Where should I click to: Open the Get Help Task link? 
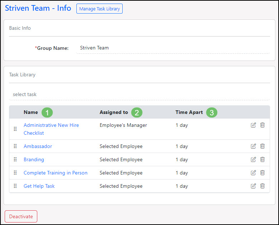pos(39,186)
